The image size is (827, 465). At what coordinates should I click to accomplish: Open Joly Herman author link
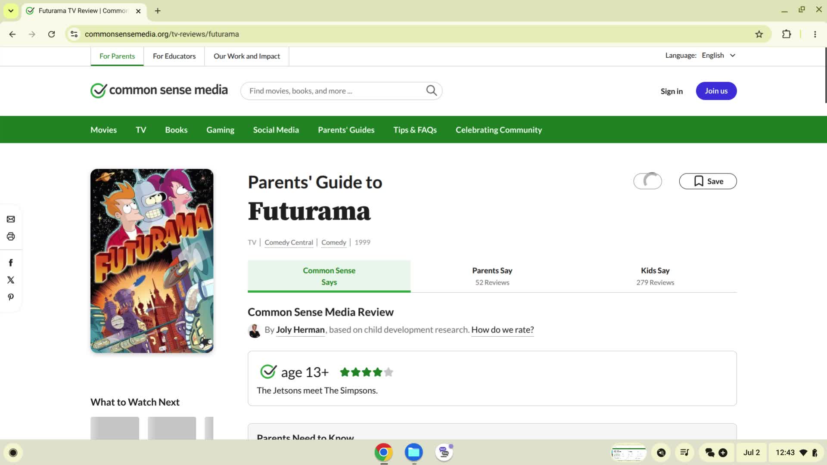pos(300,330)
